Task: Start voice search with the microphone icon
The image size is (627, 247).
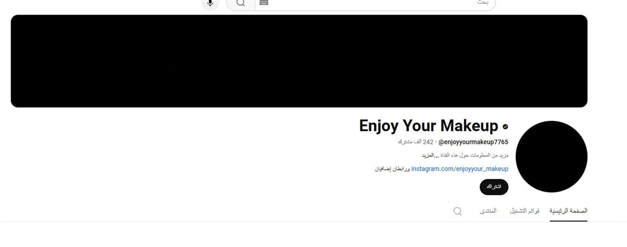Action: 210,3
